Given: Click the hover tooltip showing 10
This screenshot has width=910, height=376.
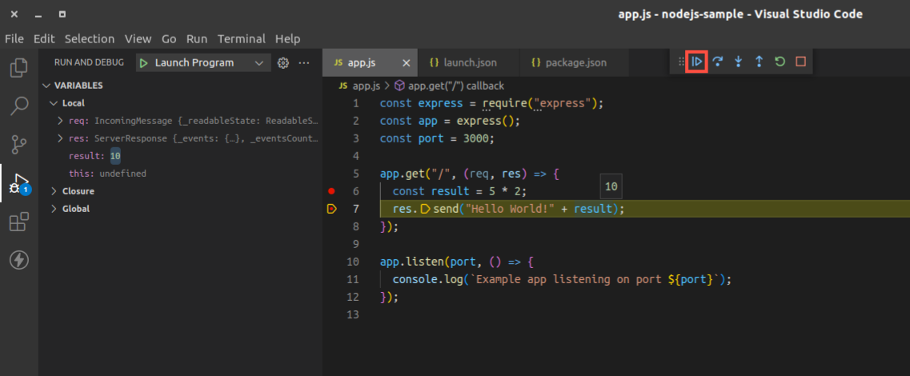Looking at the screenshot, I should 611,186.
